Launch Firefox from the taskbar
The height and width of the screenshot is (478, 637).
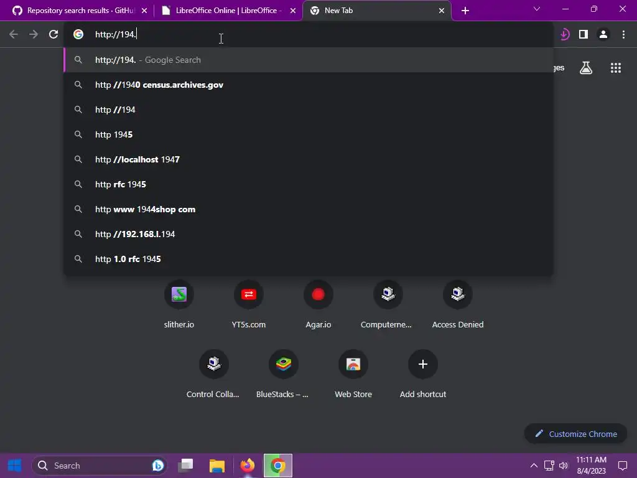tap(247, 466)
